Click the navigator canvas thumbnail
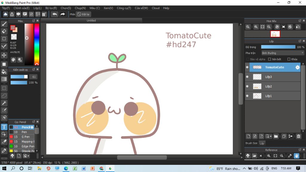The image size is (306, 172). point(275,34)
